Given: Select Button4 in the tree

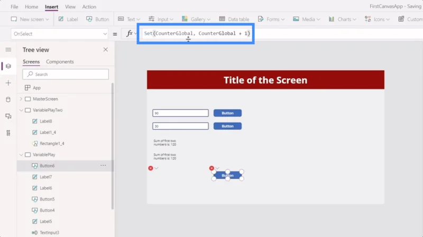Looking at the screenshot, I should tap(47, 210).
